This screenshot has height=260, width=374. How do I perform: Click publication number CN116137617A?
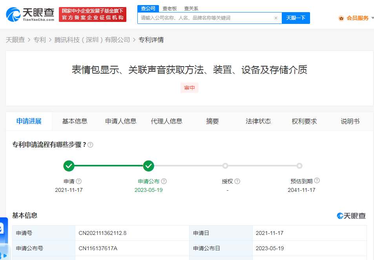coord(98,248)
